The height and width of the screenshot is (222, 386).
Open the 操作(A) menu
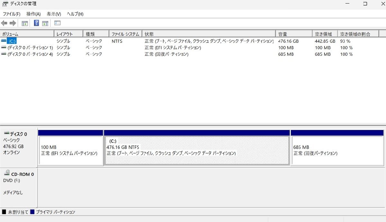click(x=33, y=14)
